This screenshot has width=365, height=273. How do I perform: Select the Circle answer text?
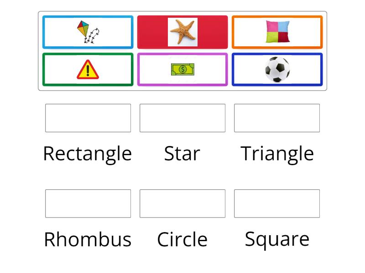pos(182,239)
